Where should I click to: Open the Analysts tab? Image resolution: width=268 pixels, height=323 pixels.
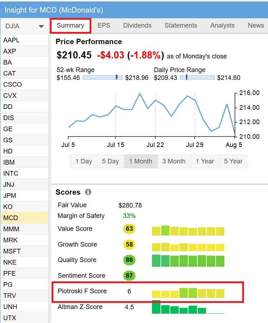(222, 25)
